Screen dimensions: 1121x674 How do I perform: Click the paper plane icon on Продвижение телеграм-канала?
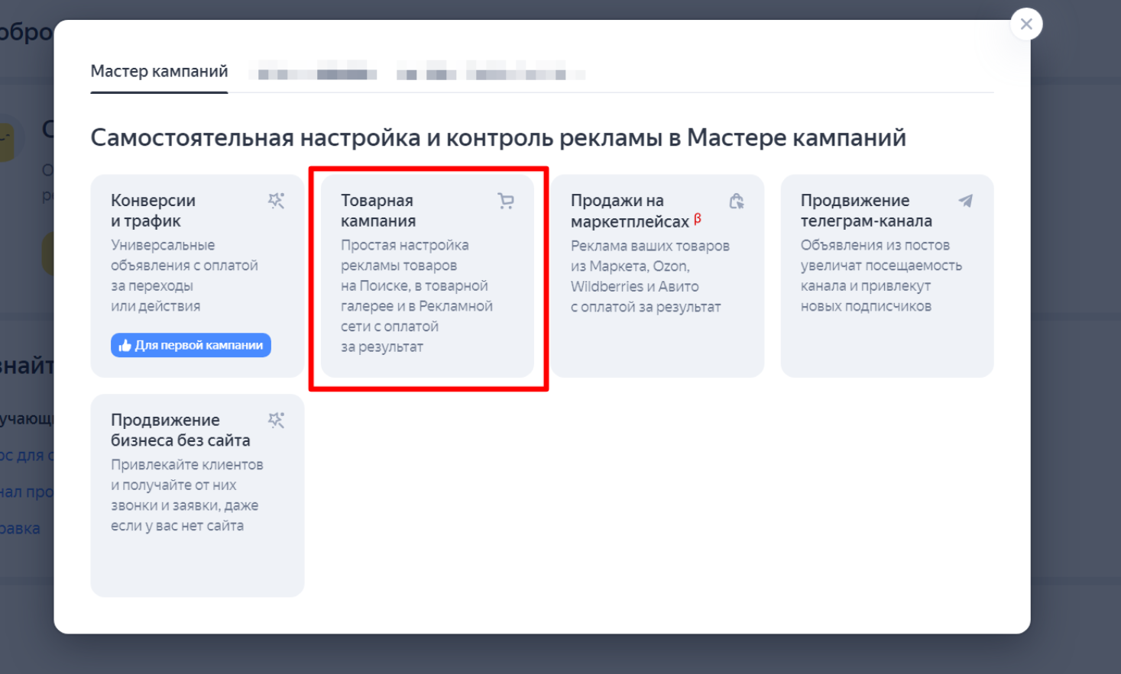966,201
